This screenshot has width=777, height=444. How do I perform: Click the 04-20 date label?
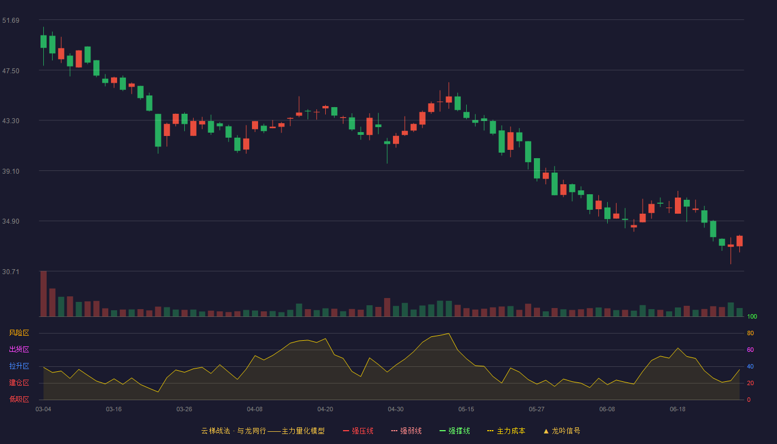pos(325,409)
